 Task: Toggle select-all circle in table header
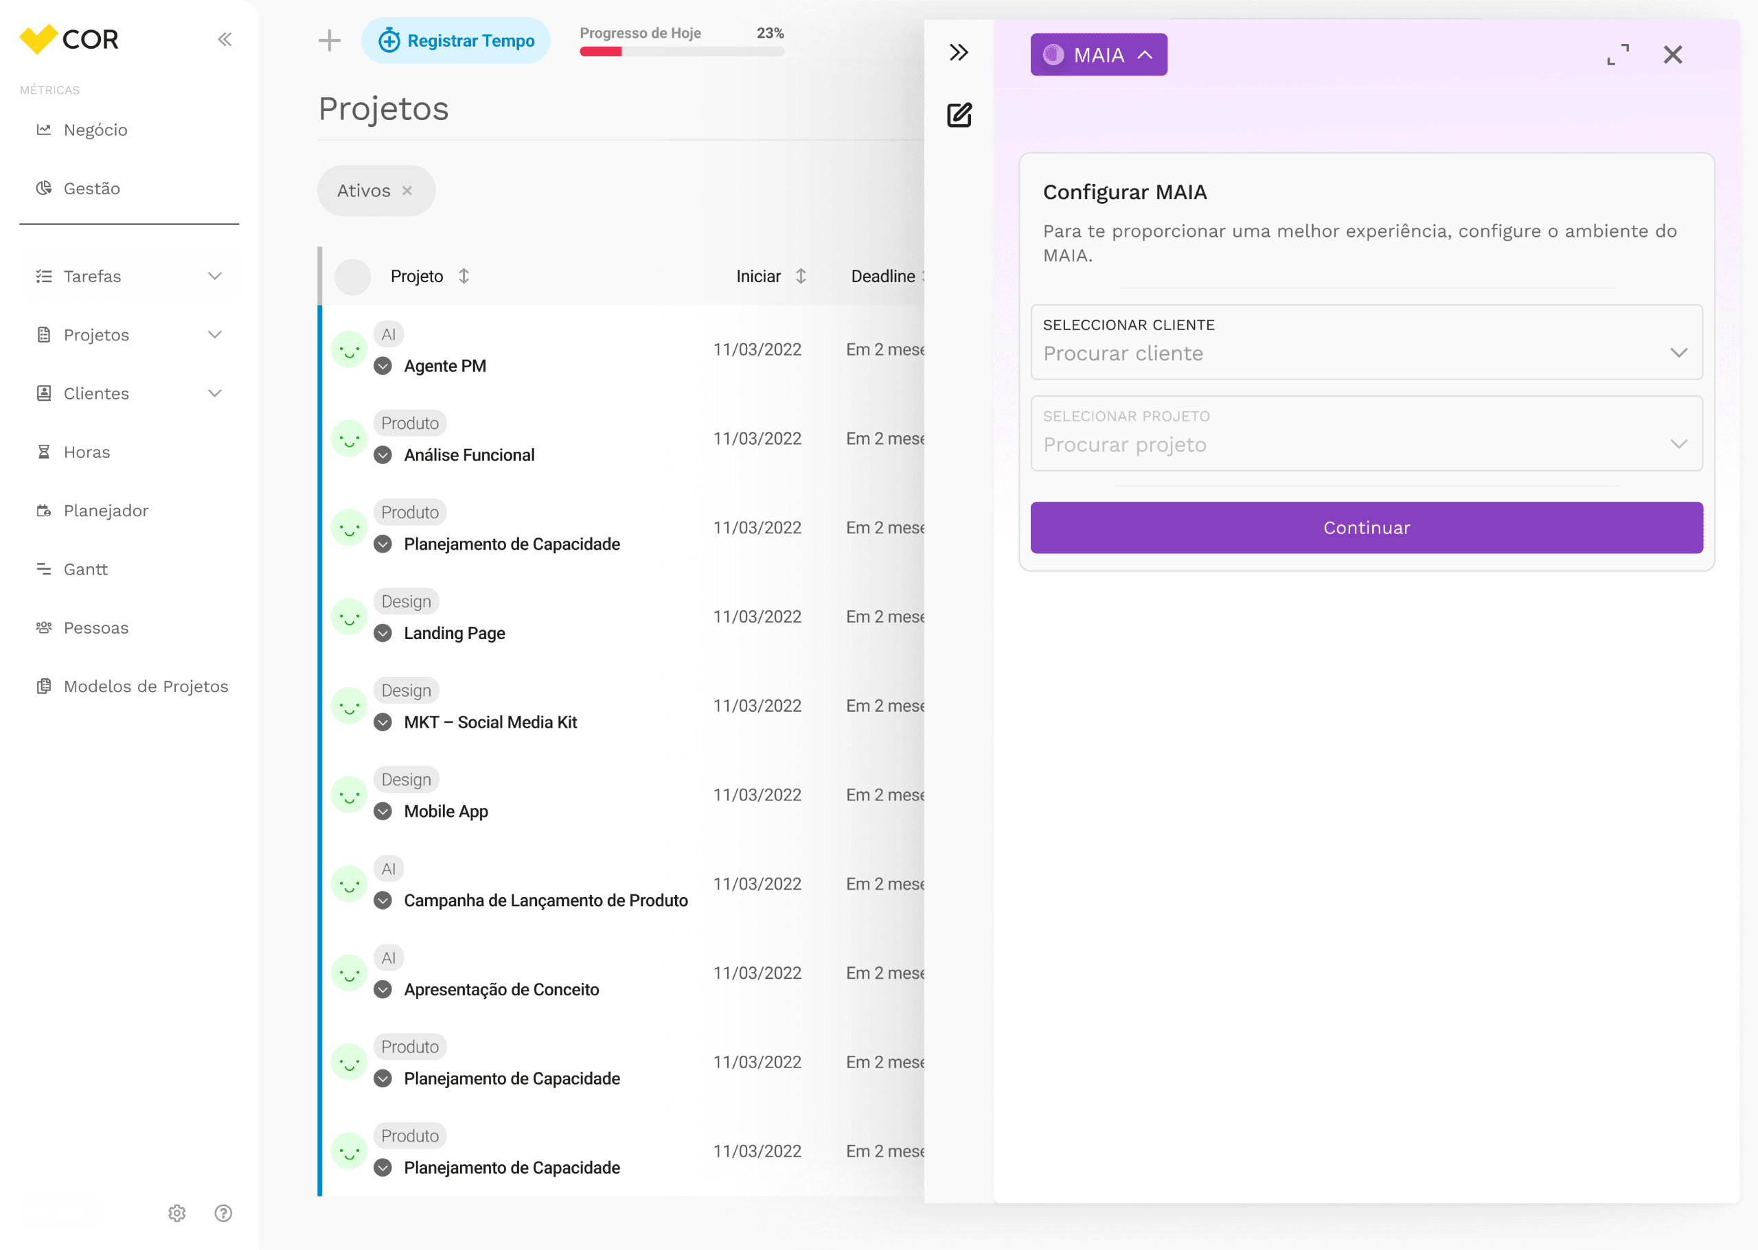(353, 277)
